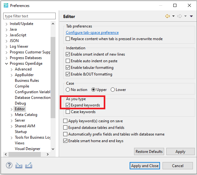Open the Editor page view menu triangle

tap(191, 16)
